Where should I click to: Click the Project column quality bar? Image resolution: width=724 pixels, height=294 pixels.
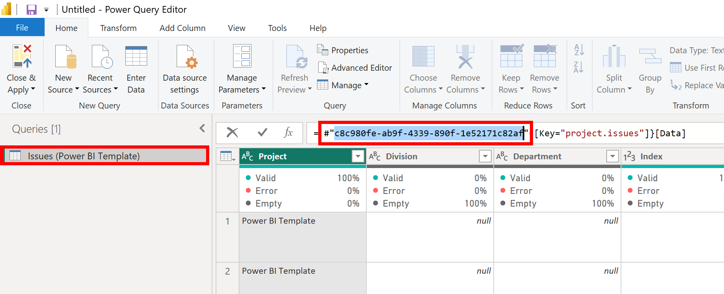point(303,166)
